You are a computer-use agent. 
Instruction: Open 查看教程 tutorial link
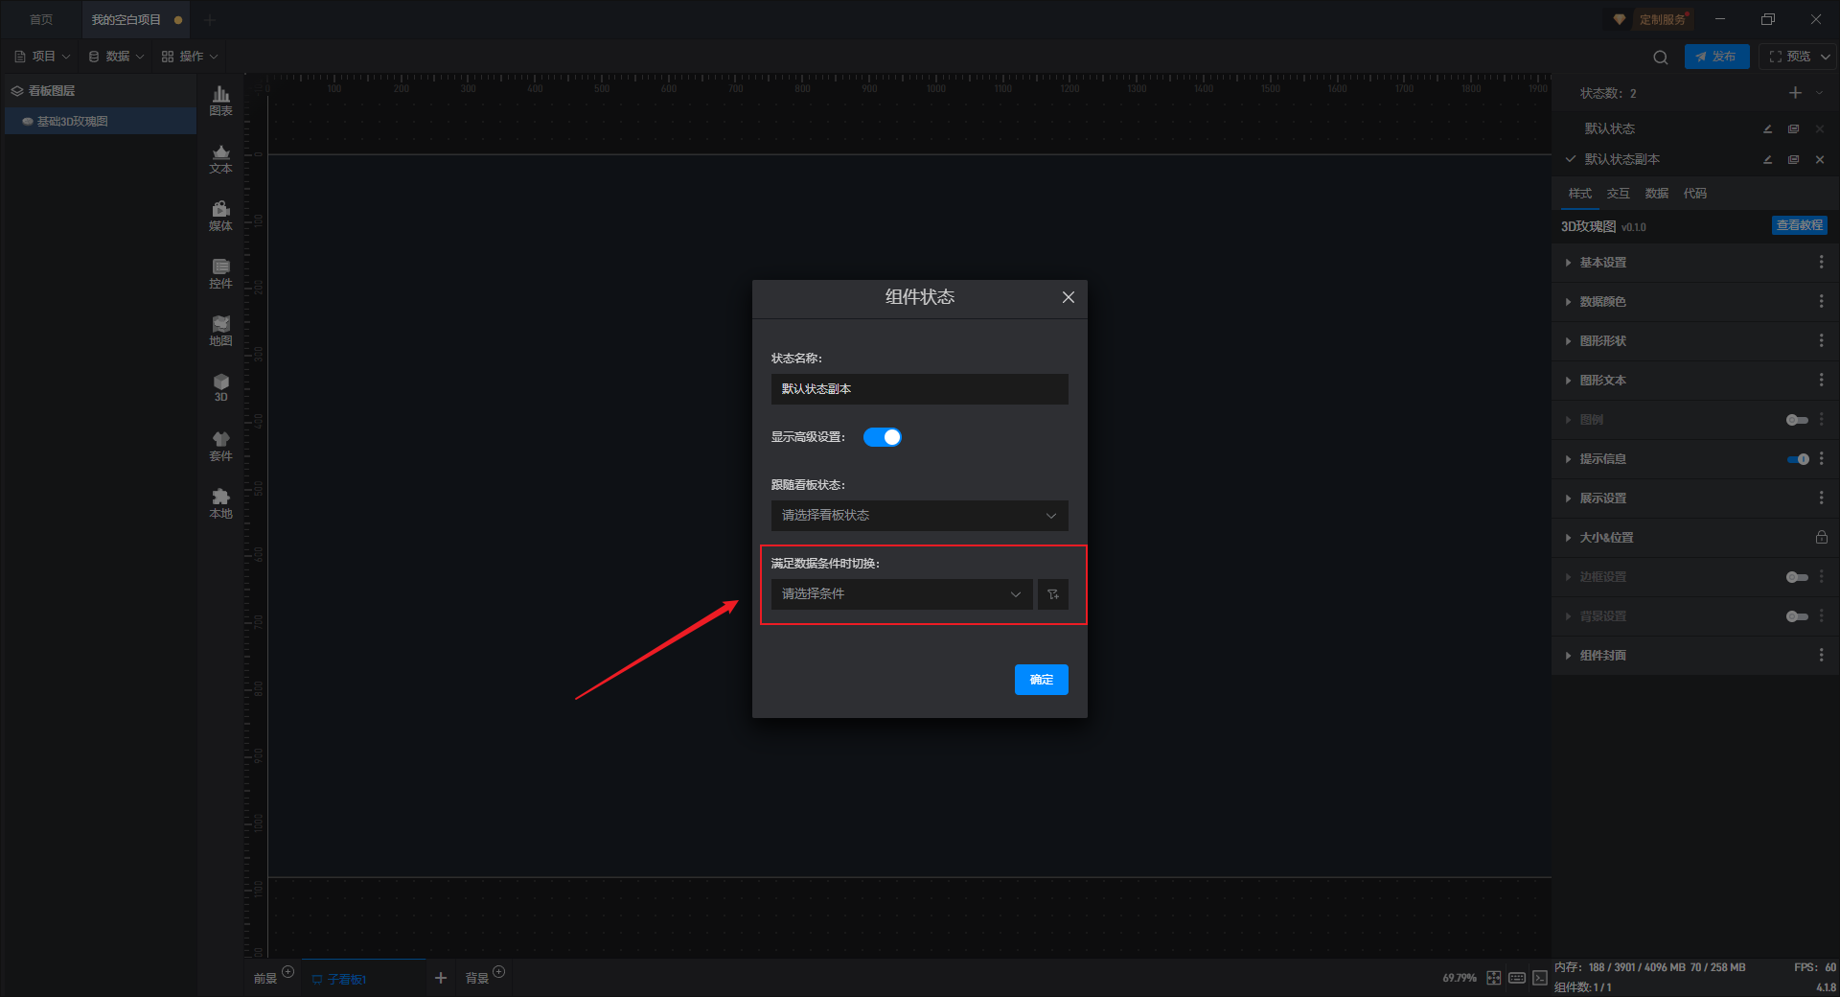[x=1800, y=225]
